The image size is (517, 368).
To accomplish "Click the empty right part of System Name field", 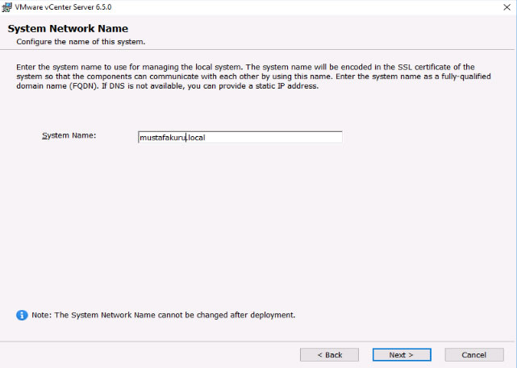I will (273, 137).
